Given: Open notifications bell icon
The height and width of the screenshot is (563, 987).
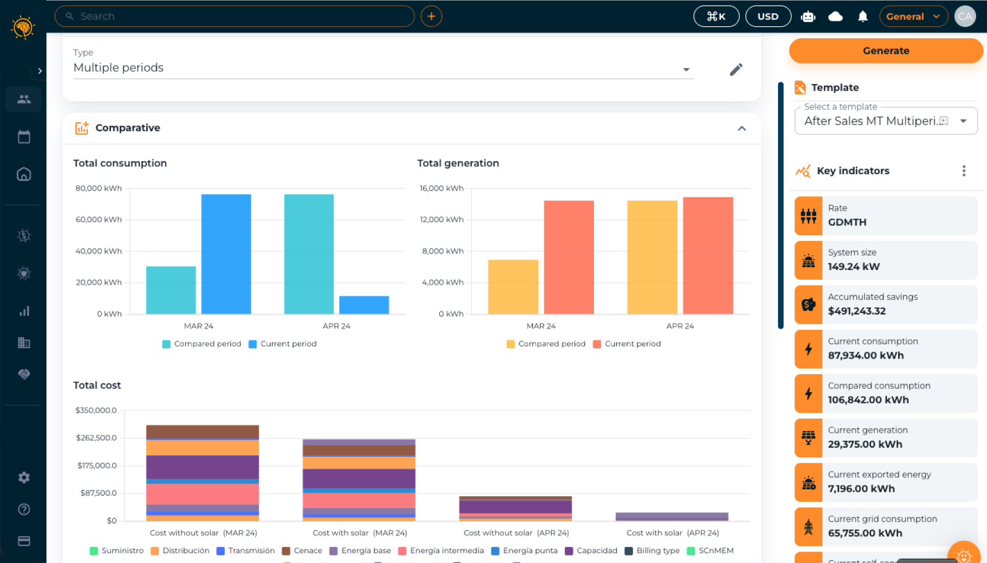Looking at the screenshot, I should click(x=863, y=17).
